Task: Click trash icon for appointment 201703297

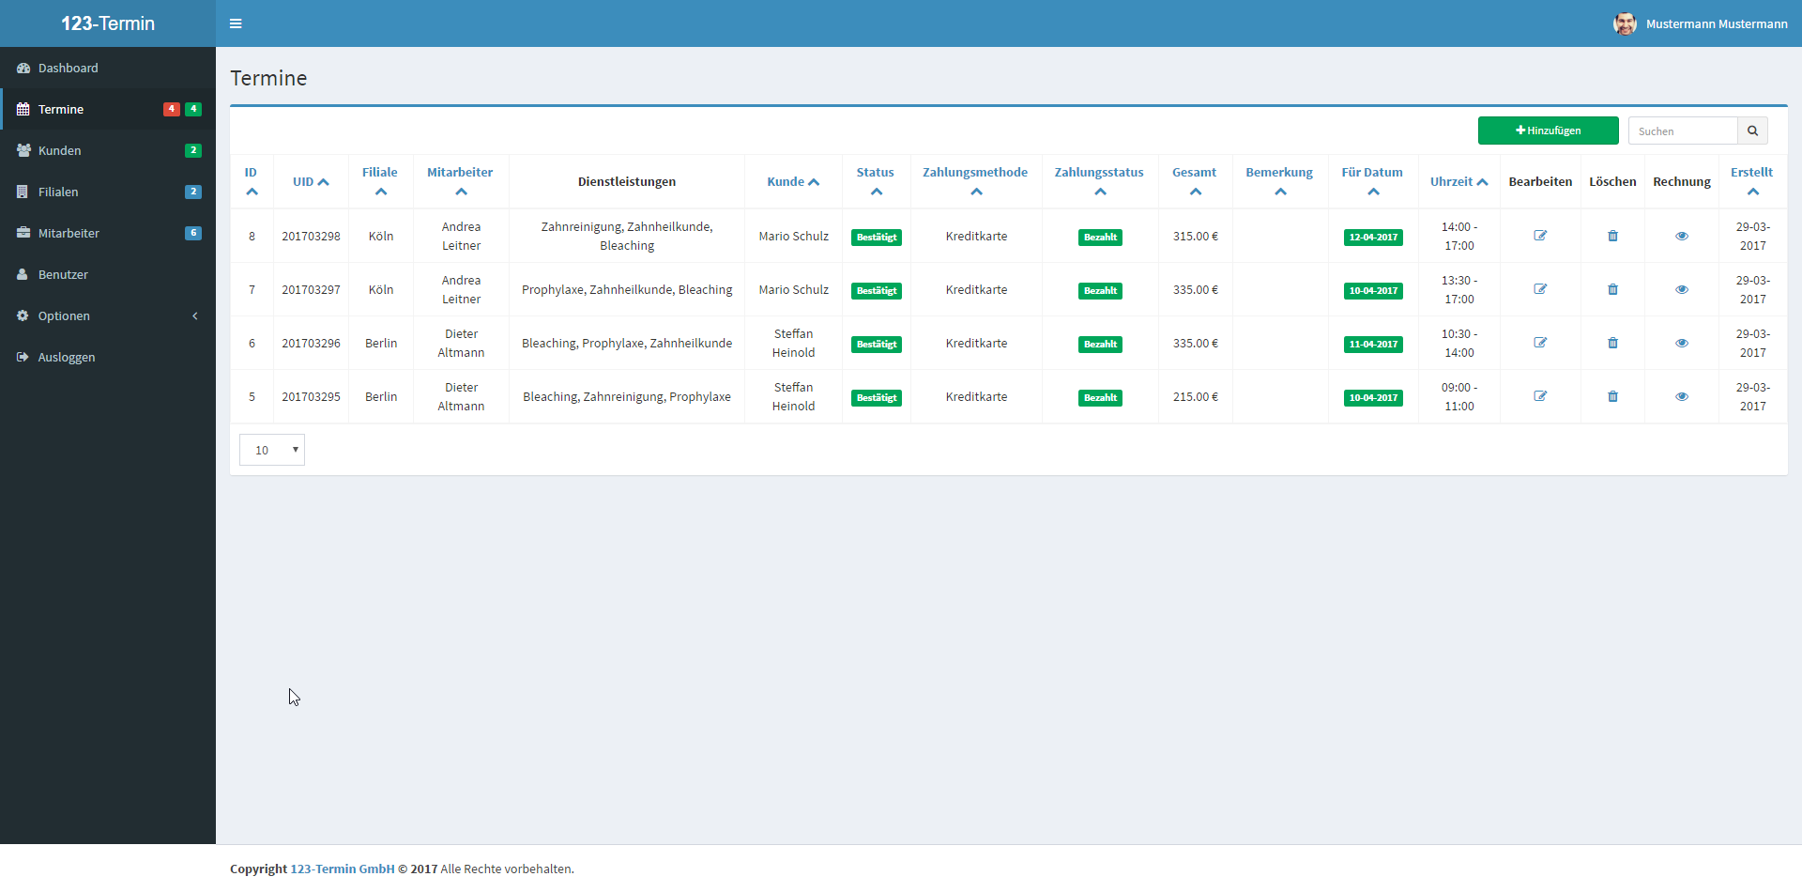Action: click(x=1612, y=289)
